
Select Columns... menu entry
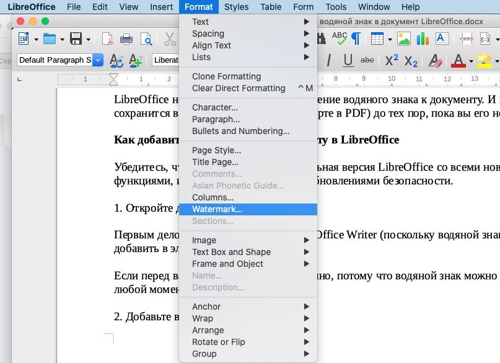(248, 197)
